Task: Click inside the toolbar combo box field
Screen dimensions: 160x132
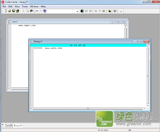Action: coord(62,11)
